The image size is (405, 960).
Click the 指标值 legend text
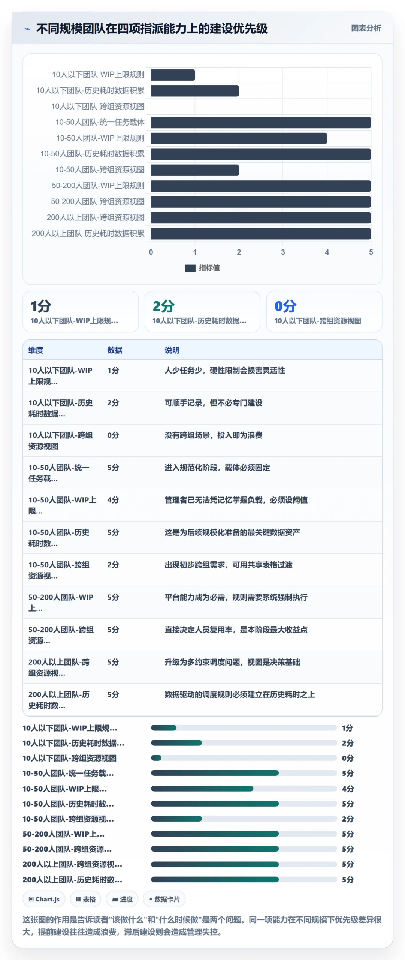click(x=209, y=268)
